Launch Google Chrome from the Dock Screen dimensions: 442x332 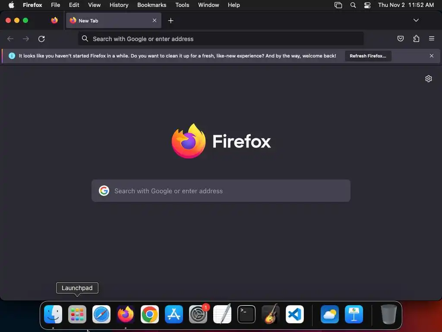point(150,314)
